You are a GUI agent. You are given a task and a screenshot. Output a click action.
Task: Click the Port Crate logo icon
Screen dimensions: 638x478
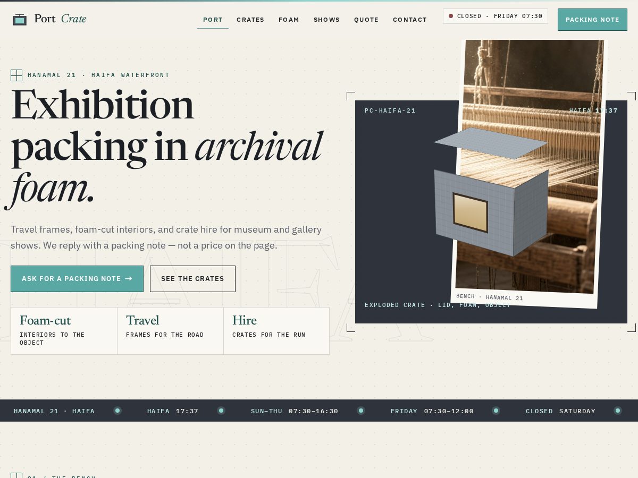point(20,19)
